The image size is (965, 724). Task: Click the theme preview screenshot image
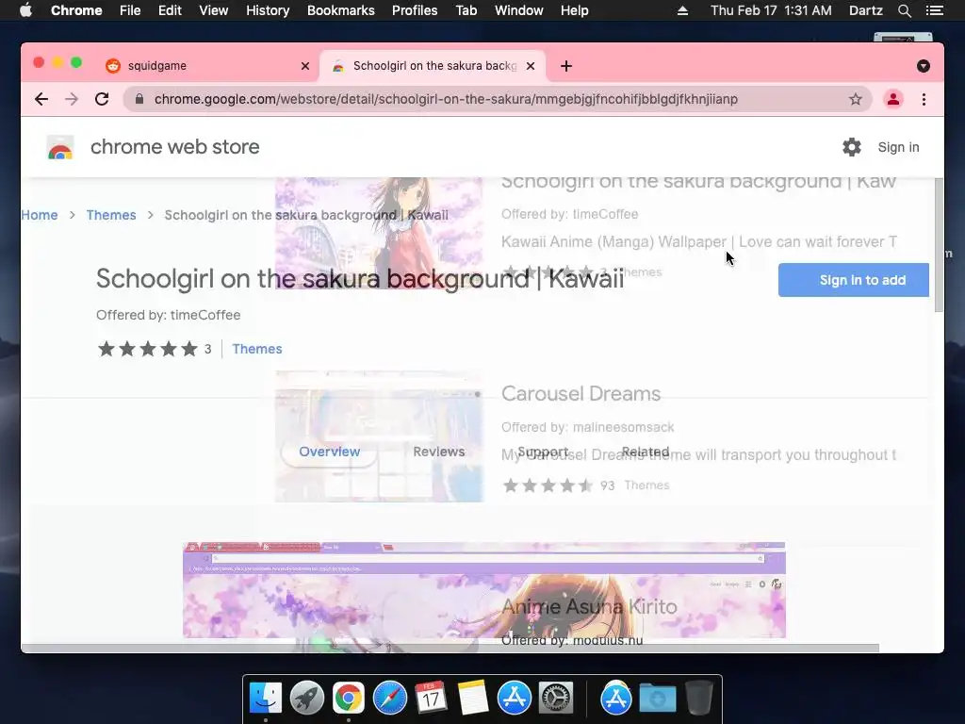[484, 590]
